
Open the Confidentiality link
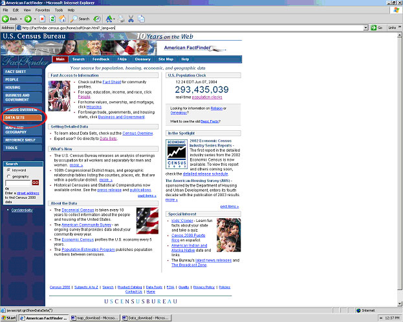[x=22, y=210]
